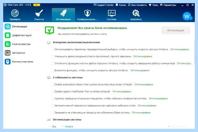This screenshot has width=198, height=132.
Task: Select the Оптимизация rocket icon
Action: (63, 13)
